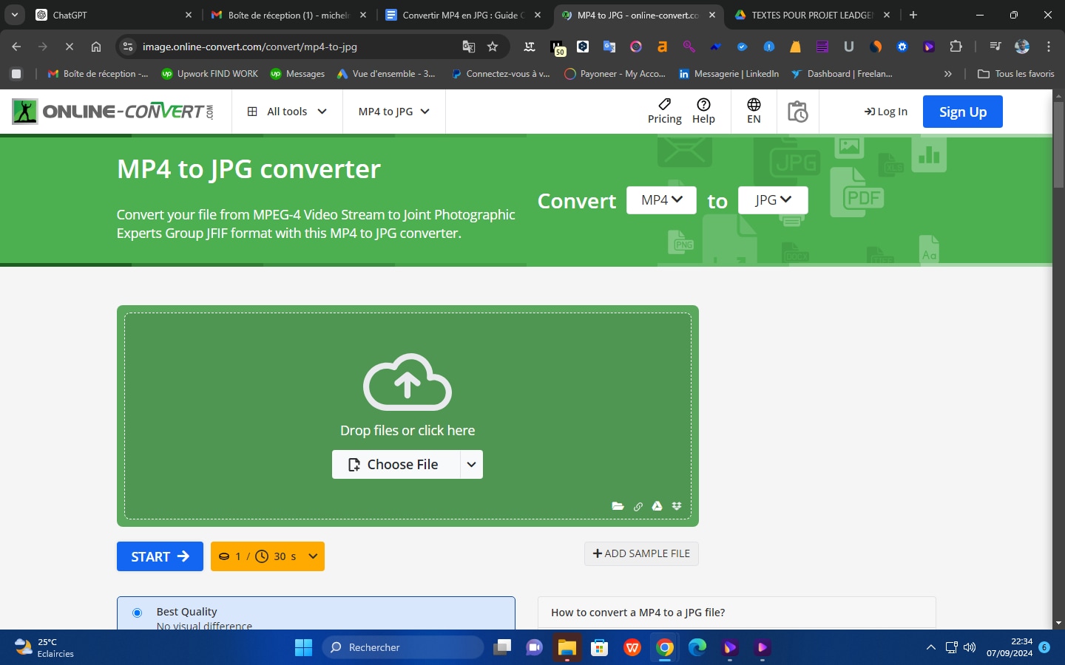Click the enter URL link icon in the upload box
The height and width of the screenshot is (665, 1065).
pos(638,506)
